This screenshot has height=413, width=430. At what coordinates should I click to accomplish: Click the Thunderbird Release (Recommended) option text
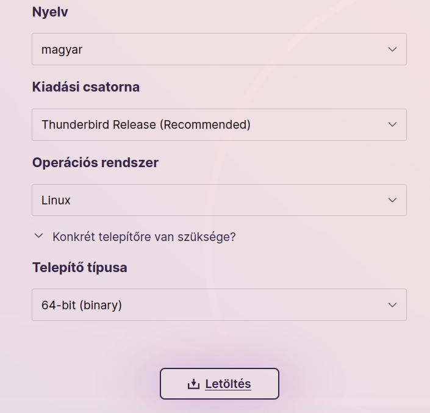tap(146, 125)
